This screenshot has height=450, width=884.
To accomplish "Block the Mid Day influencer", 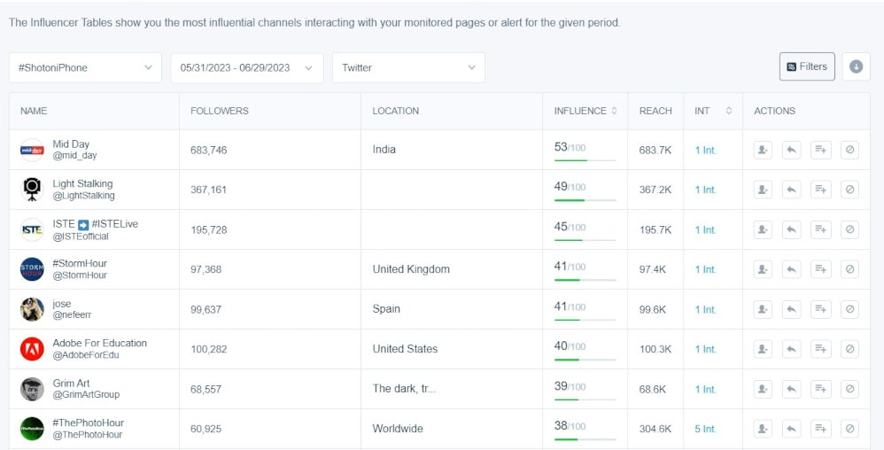I will (849, 150).
